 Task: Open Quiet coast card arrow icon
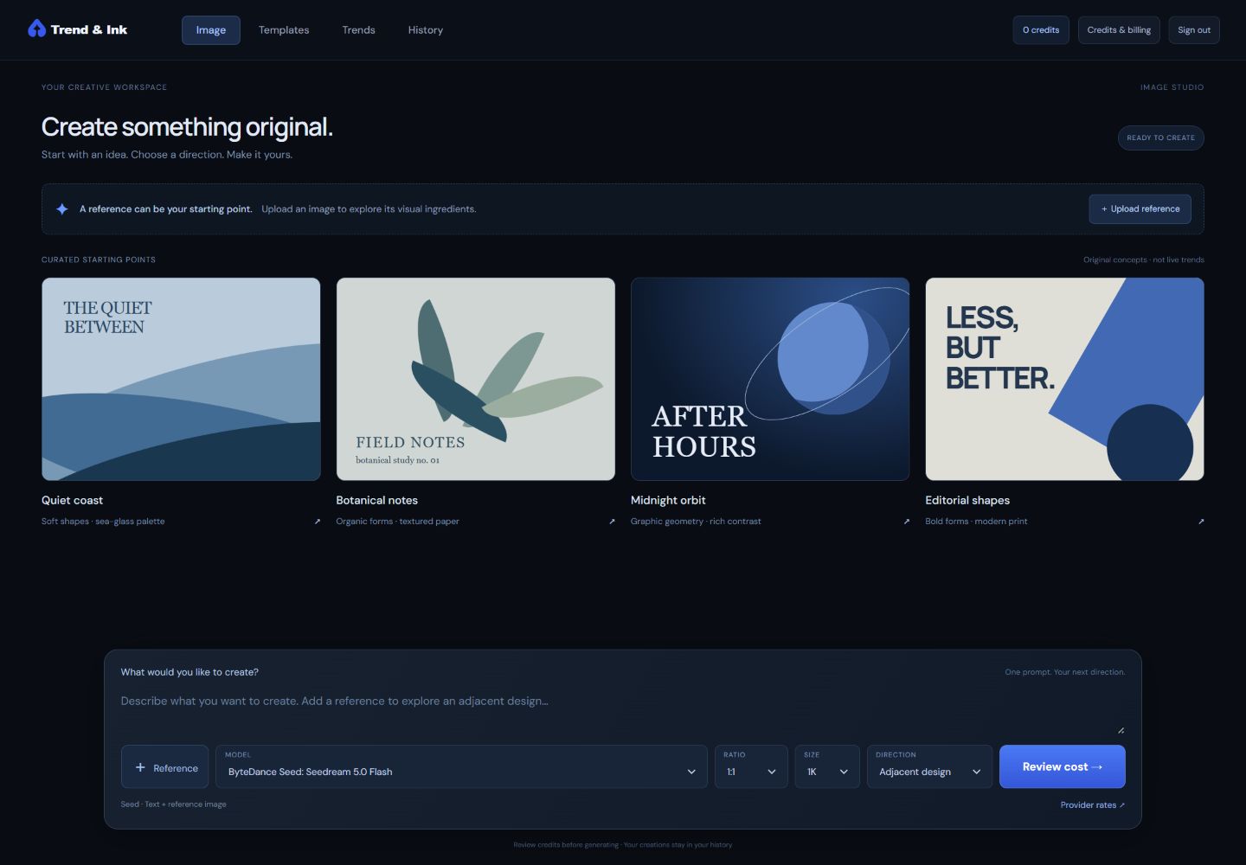point(317,522)
